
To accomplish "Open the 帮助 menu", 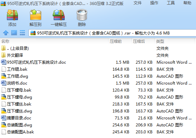I will (187, 3).
